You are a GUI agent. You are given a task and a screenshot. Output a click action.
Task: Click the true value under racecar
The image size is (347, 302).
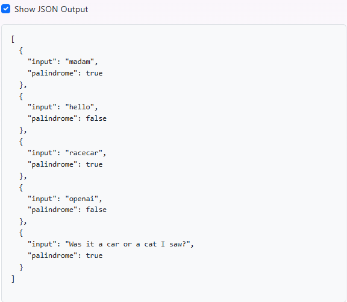point(94,164)
